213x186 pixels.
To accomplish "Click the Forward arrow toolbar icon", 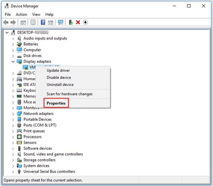I will [13, 22].
